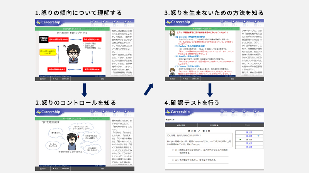This screenshot has width=309, height=173.
Task: Toggle TEXT button in panel 1 player bar
Action: point(43,79)
